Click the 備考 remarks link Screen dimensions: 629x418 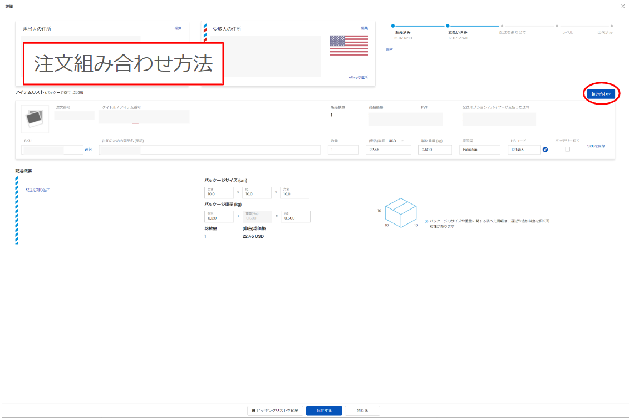tap(389, 49)
